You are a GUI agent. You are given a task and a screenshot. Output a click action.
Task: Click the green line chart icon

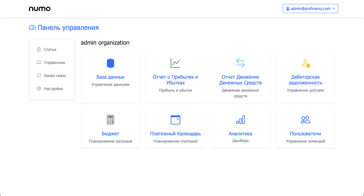click(x=175, y=63)
